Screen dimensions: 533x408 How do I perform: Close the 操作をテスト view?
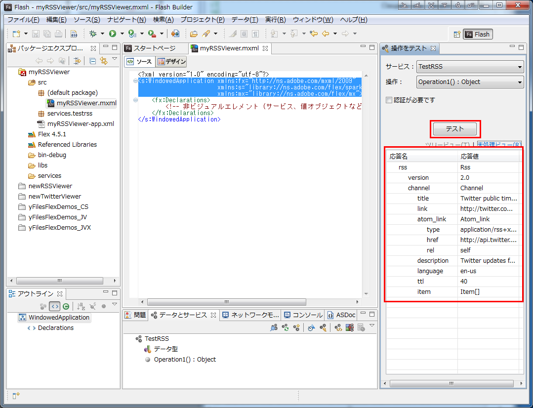pos(433,48)
